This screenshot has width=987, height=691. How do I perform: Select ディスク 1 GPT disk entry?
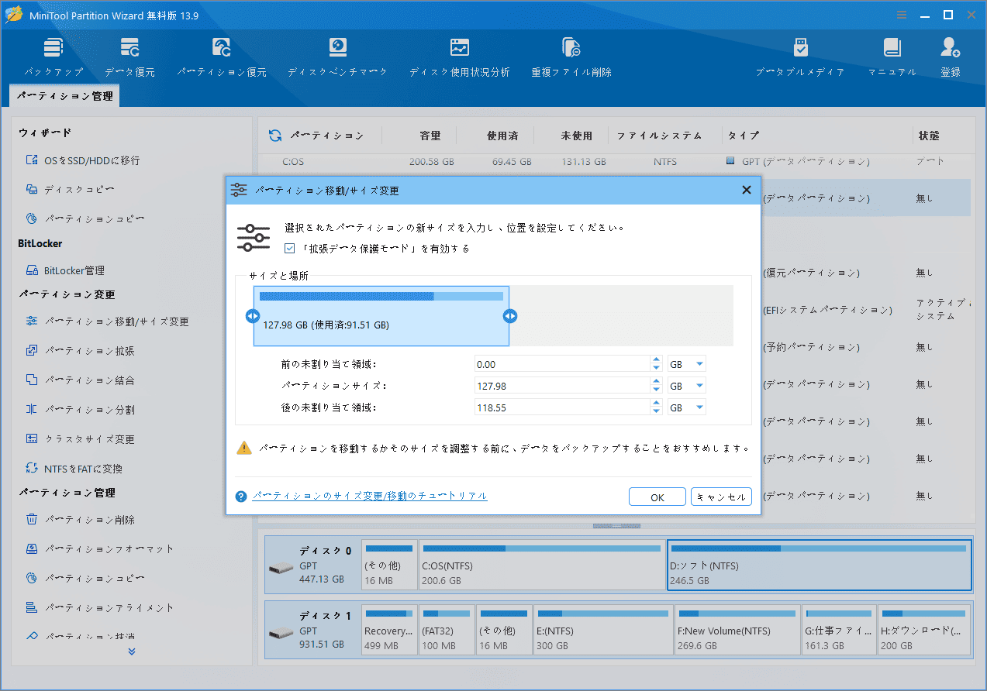[x=312, y=631]
